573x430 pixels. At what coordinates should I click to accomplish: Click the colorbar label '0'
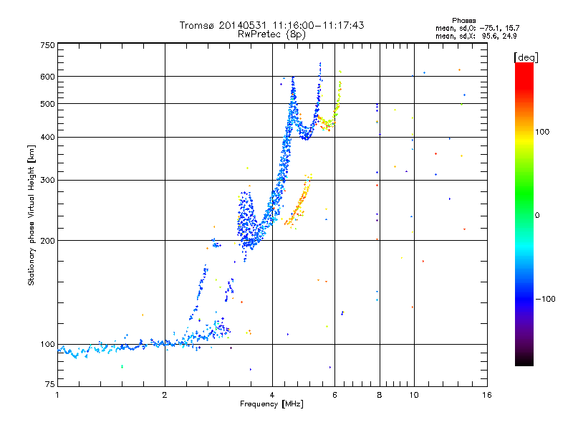537,215
